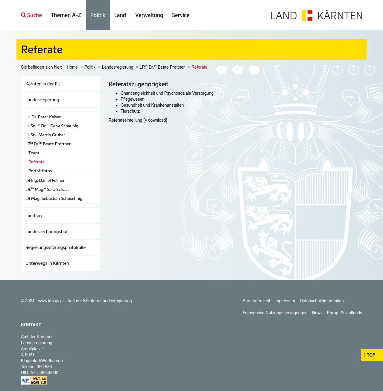The width and height of the screenshot is (383, 391).
Task: Expand Regierungssitzungsprotokolle sidebar section
Action: tap(60, 247)
